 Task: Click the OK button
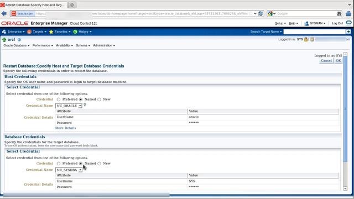(338, 60)
